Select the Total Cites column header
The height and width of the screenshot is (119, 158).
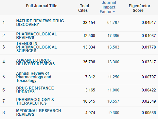[83, 8]
